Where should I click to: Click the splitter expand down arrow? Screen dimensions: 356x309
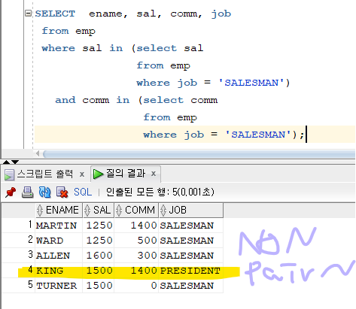(x=15, y=162)
